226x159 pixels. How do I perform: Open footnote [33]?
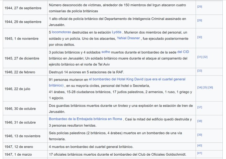tap(200, 71)
